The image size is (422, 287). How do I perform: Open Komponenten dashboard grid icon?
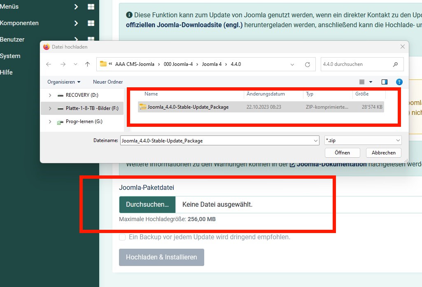point(91,23)
